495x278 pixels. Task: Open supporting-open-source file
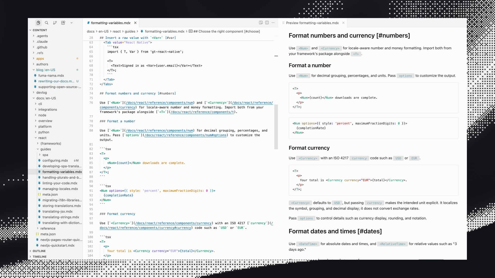click(55, 87)
